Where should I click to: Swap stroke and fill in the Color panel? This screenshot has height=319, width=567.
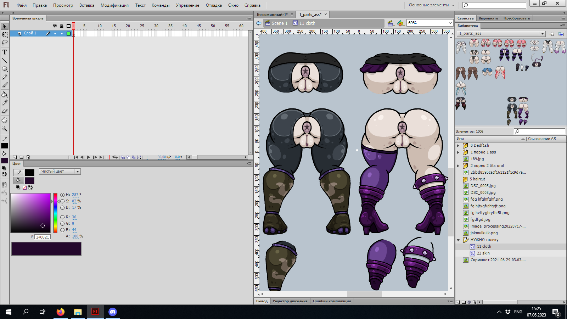(x=30, y=188)
